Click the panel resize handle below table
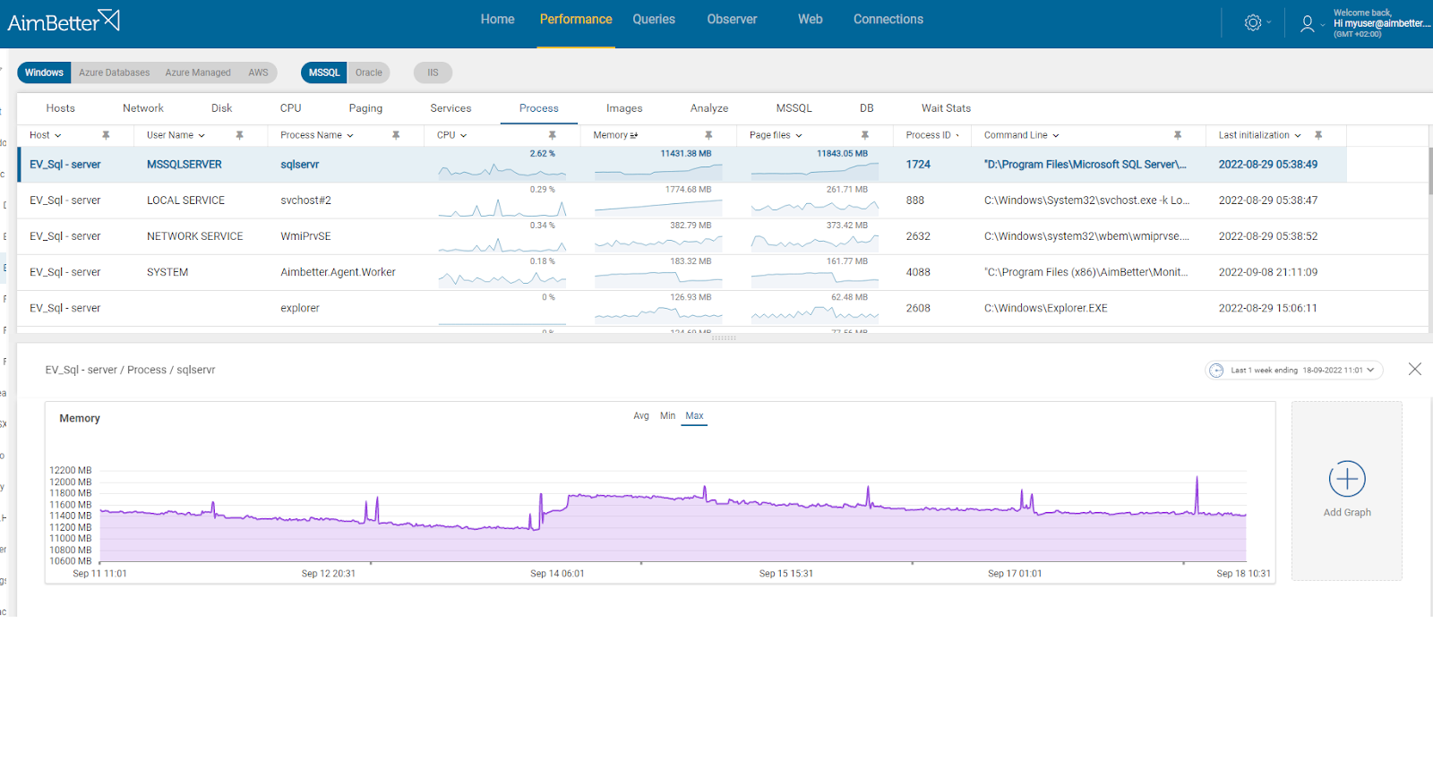 [724, 338]
